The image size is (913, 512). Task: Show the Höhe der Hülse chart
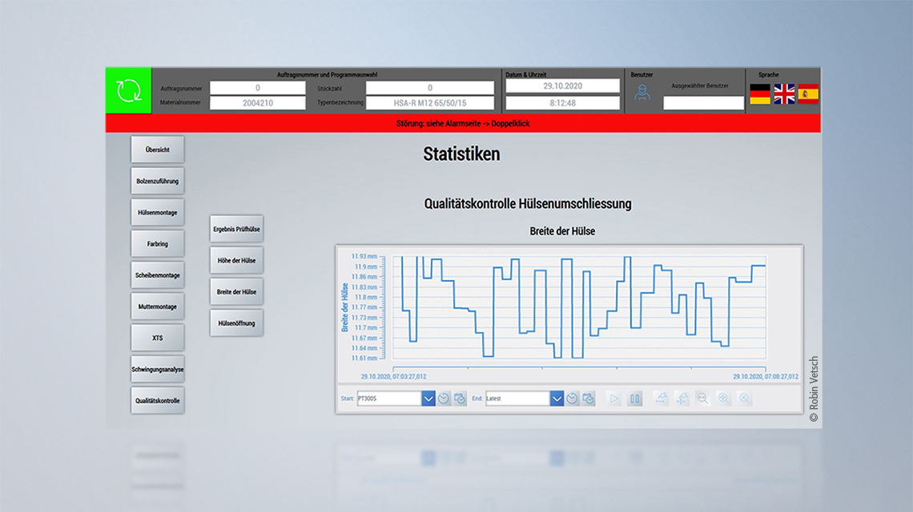click(x=236, y=260)
